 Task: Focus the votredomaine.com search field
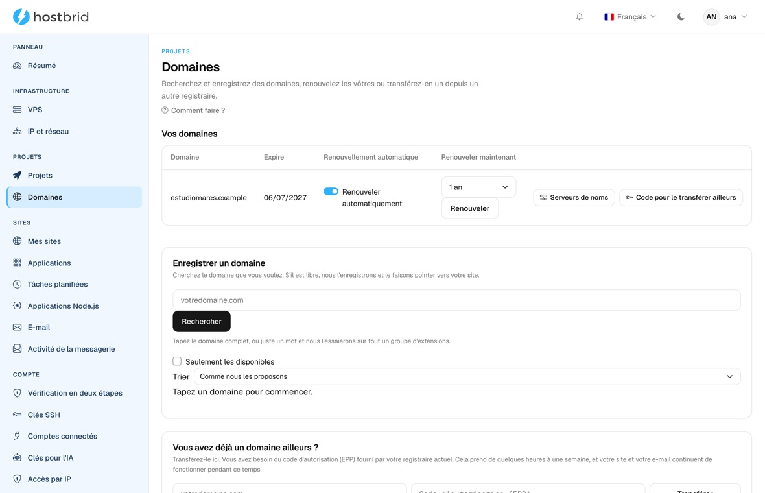(456, 300)
